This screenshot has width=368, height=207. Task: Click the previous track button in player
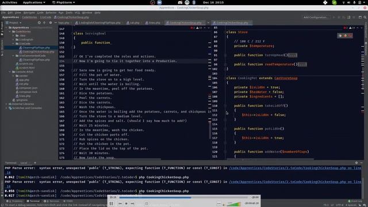[120, 204]
